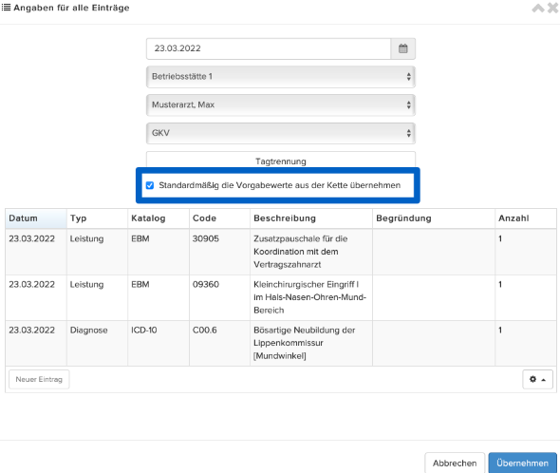Click the Code column header

[x=219, y=218]
